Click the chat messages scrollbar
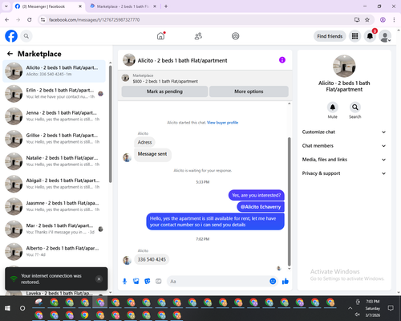Viewport: 401px width, 321px height. point(289,201)
